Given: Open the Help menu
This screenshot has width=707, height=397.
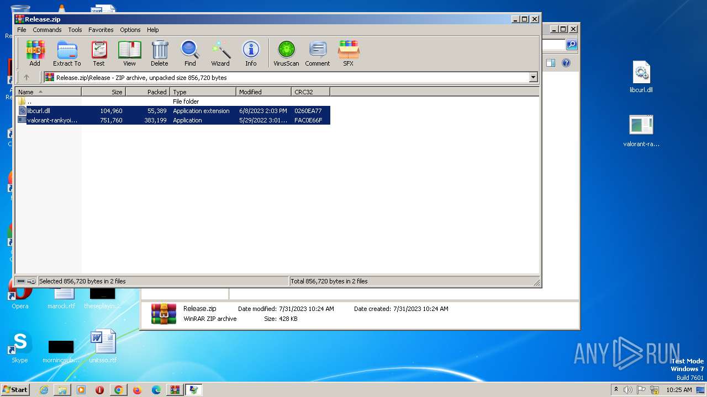Looking at the screenshot, I should (x=153, y=30).
